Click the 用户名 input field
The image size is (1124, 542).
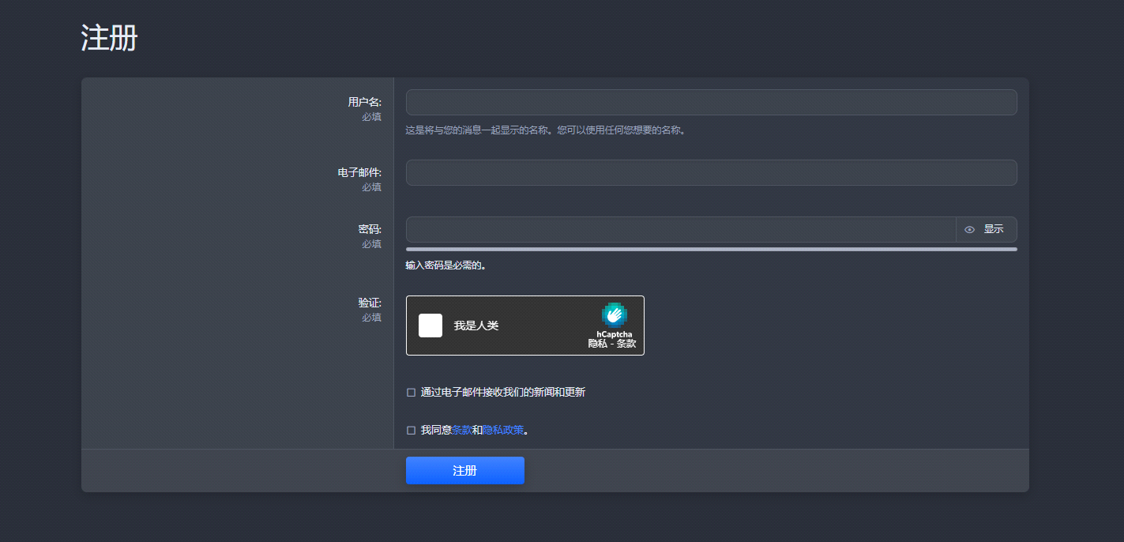(x=709, y=102)
